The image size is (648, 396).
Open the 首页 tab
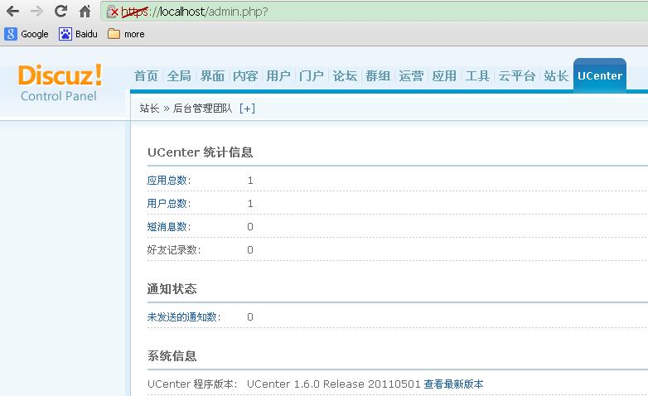[x=147, y=75]
